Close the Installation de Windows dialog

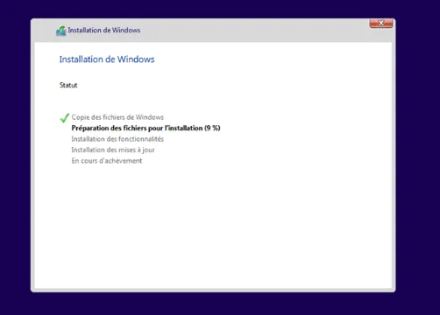pyautogui.click(x=381, y=24)
